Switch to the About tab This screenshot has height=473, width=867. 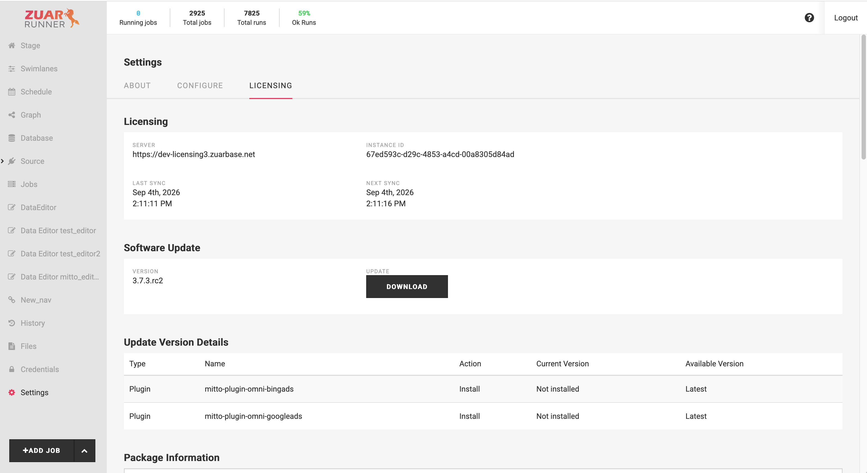click(x=137, y=86)
